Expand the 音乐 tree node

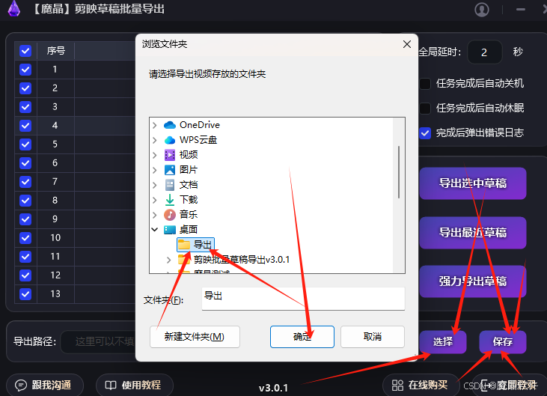point(155,215)
